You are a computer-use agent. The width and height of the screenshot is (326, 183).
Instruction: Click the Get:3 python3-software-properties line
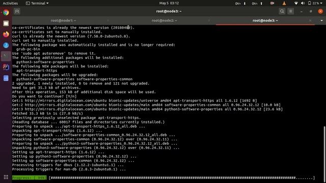click(147, 109)
